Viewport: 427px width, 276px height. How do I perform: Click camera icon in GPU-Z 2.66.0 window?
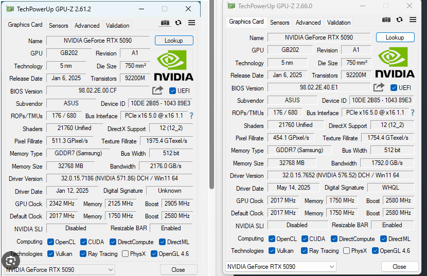click(386, 20)
